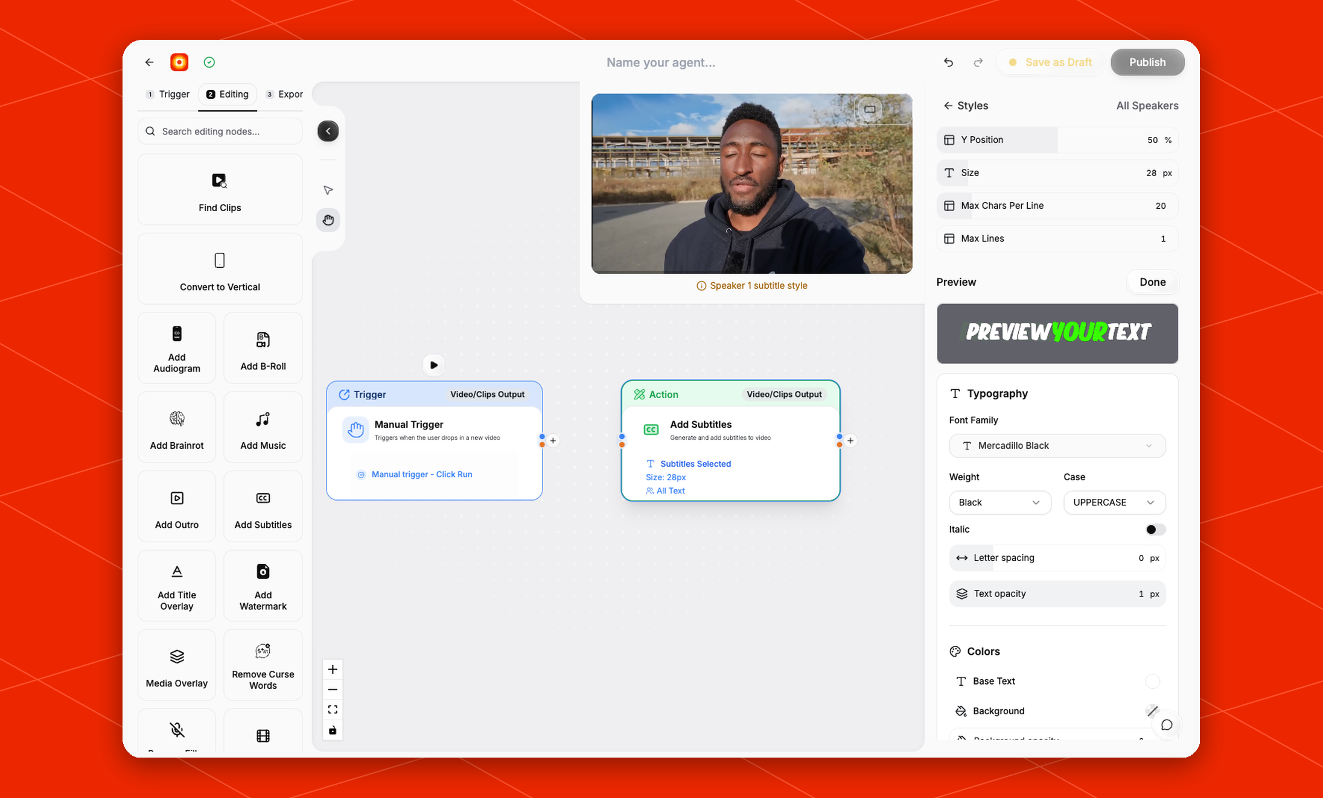1323x798 pixels.
Task: Click the Publish button
Action: point(1147,62)
